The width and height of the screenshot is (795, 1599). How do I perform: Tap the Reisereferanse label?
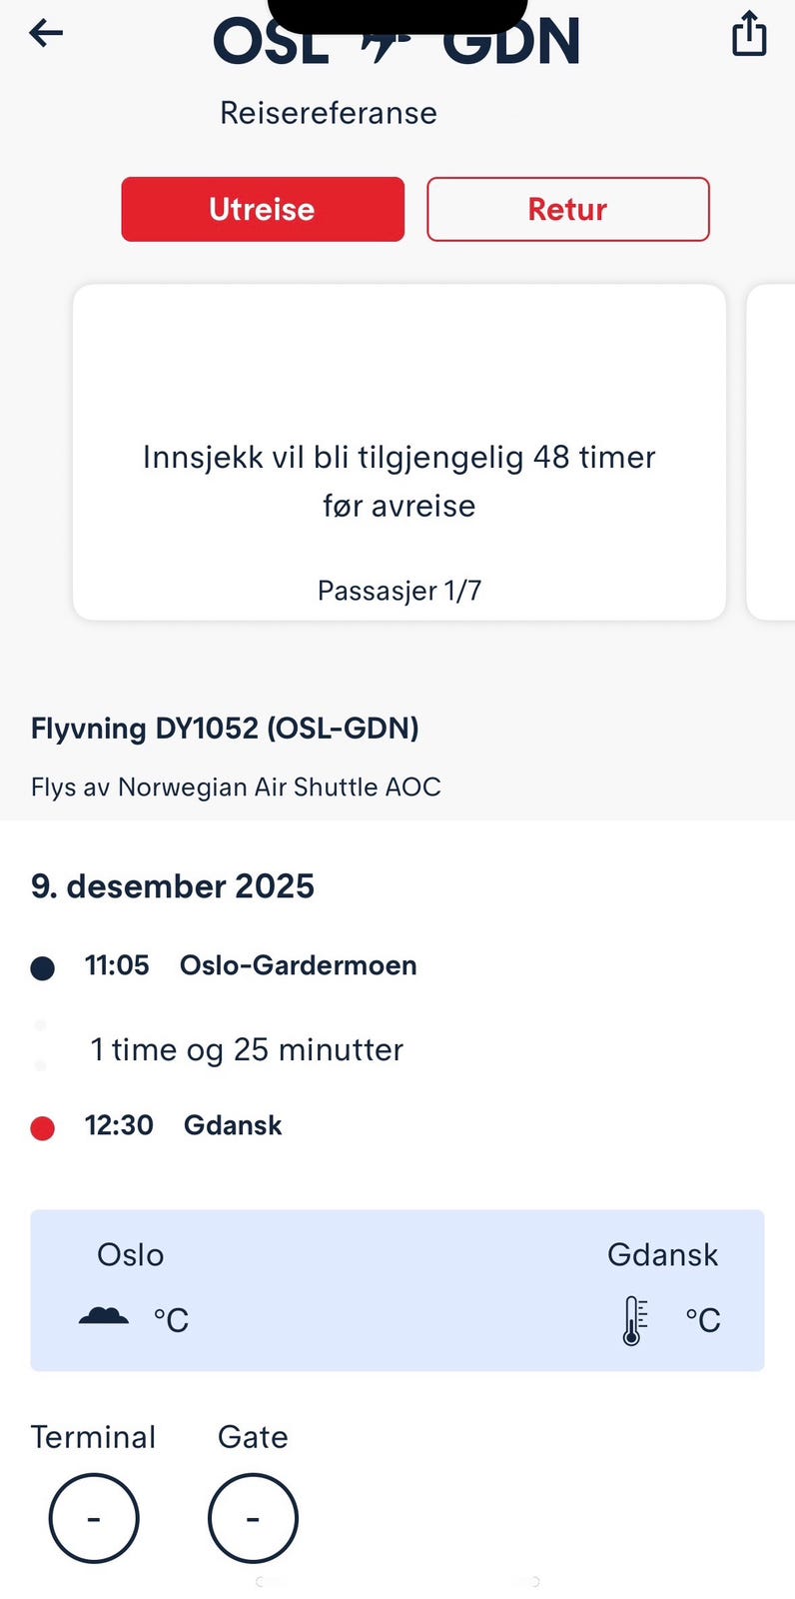[x=329, y=113]
